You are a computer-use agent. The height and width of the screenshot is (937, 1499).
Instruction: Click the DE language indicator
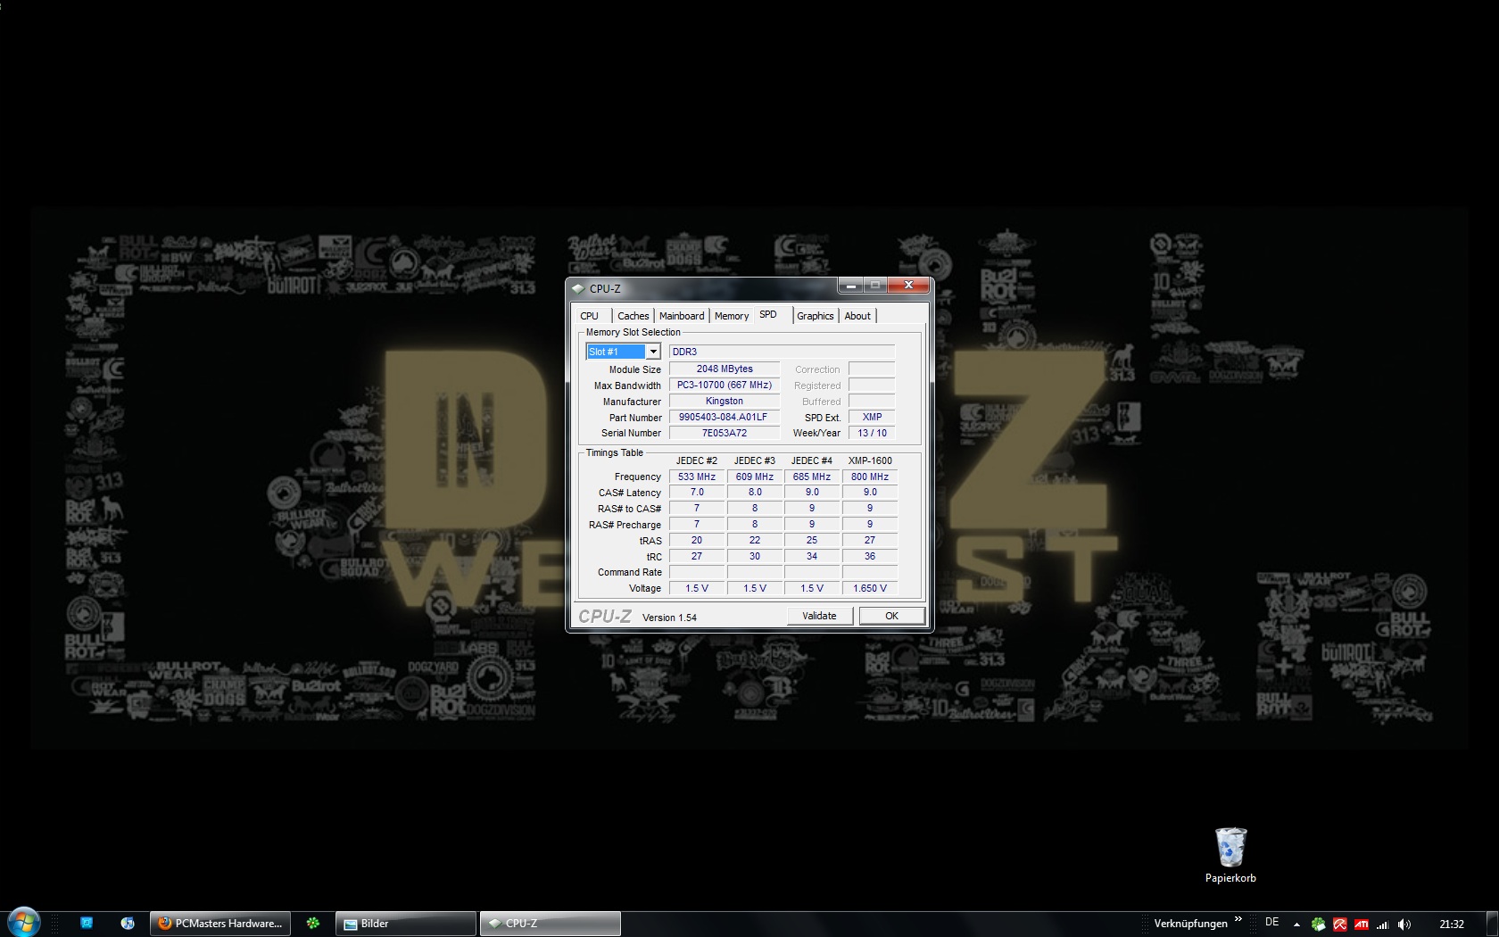tap(1272, 923)
